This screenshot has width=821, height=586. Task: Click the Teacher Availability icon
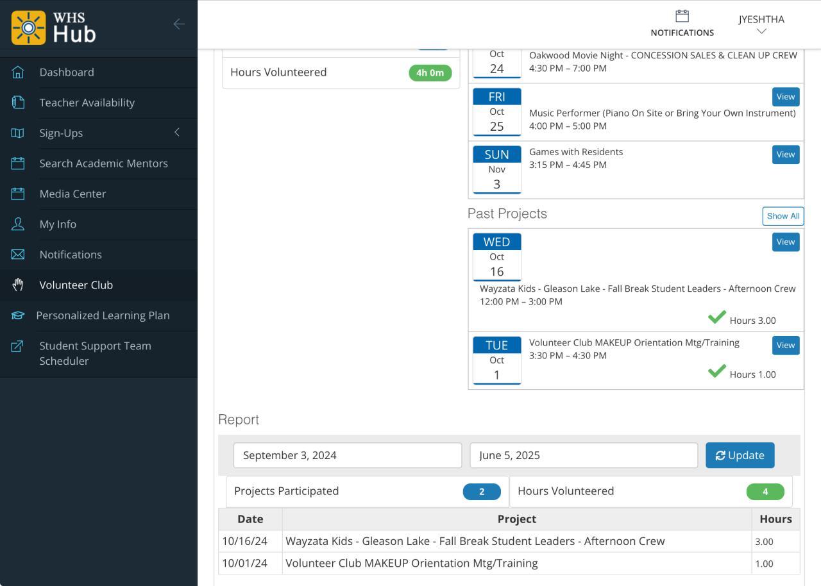[18, 103]
